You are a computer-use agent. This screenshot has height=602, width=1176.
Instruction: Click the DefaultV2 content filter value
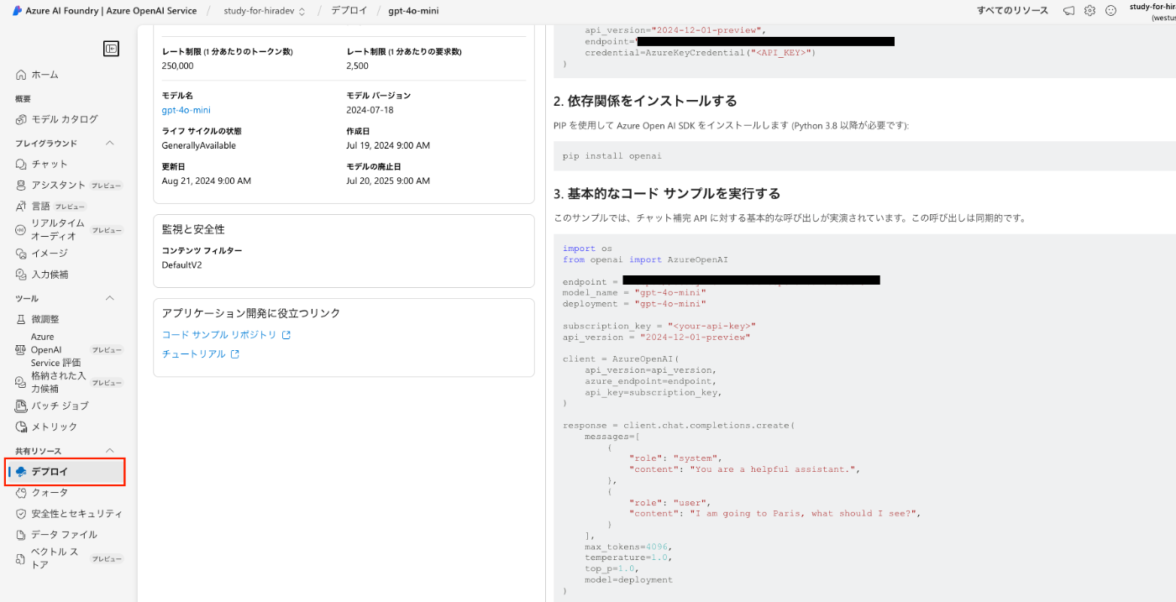(x=181, y=265)
